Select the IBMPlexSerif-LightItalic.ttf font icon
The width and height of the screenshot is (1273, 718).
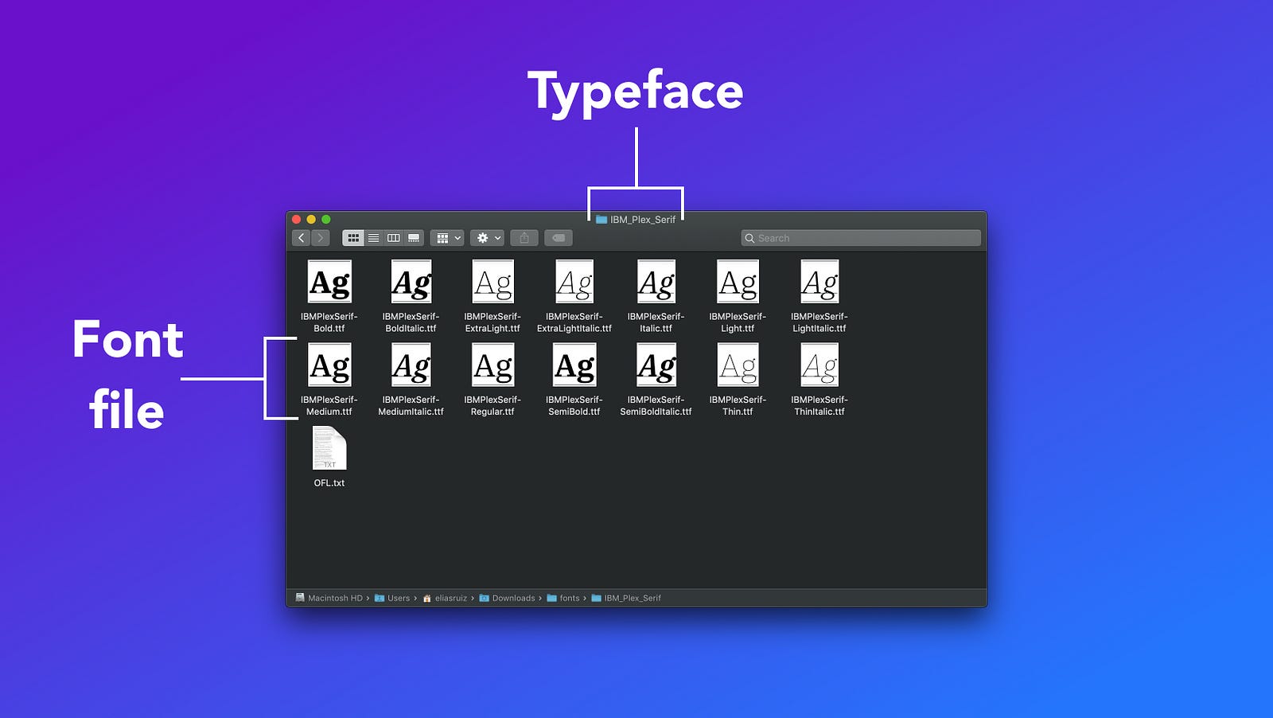pyautogui.click(x=819, y=282)
